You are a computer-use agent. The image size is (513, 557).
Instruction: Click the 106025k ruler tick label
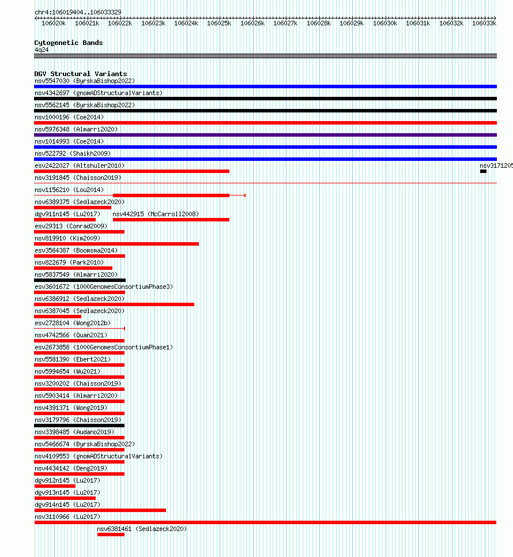[219, 24]
